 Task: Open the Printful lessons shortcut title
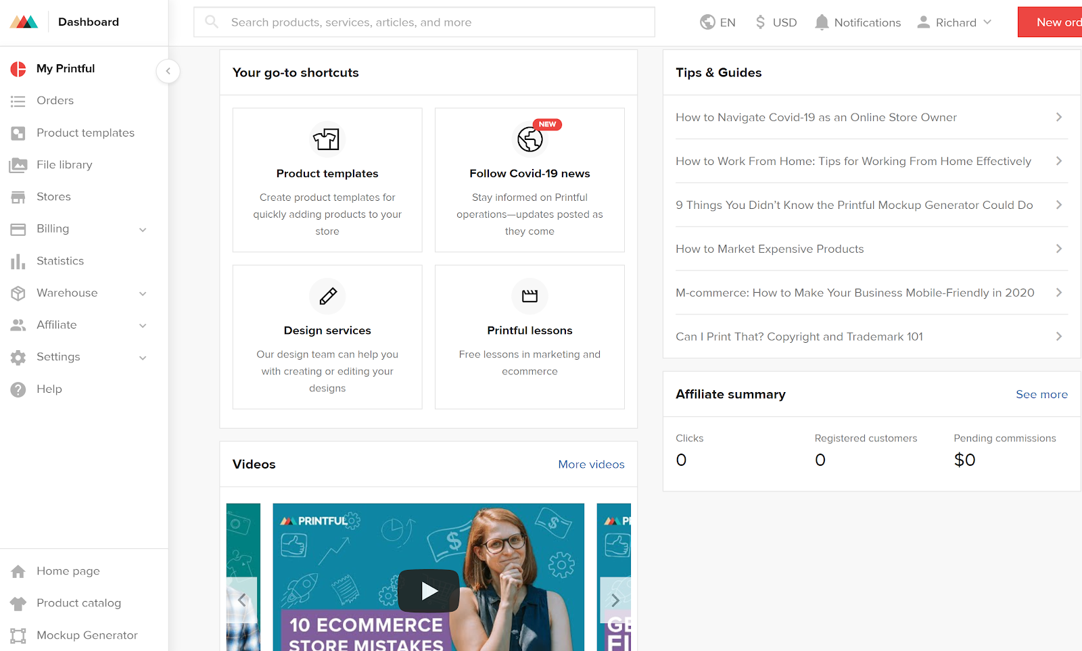[530, 331]
